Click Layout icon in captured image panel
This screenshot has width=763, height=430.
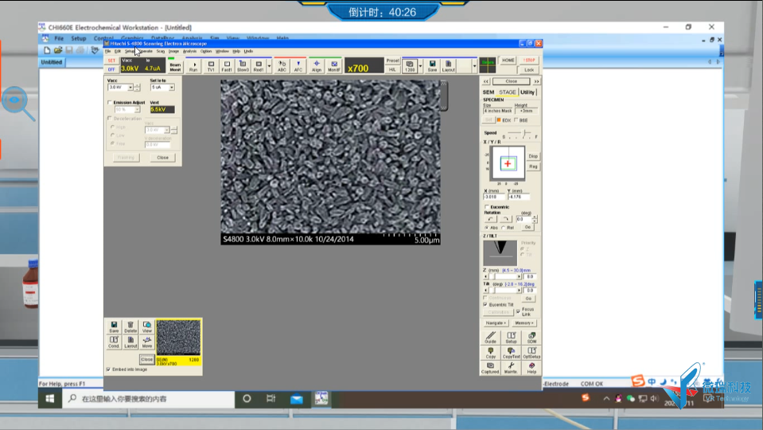point(130,342)
